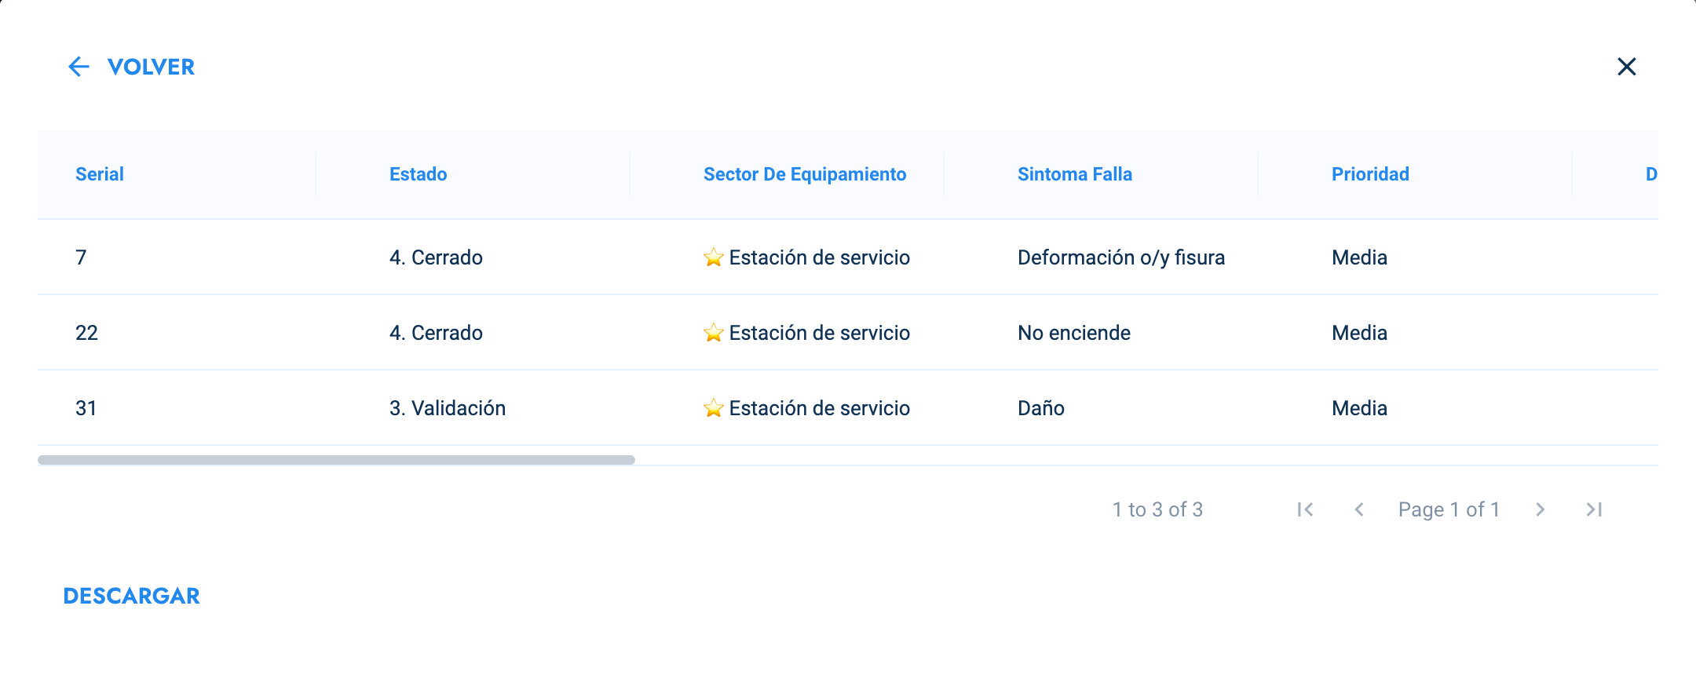Click the 1 to 3 of 3 label

pyautogui.click(x=1157, y=509)
